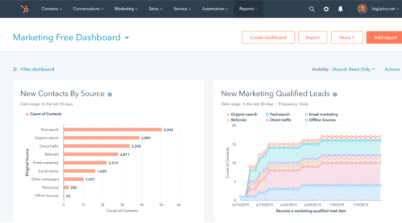
Task: Click the 1,037 value label
Action: point(90,179)
